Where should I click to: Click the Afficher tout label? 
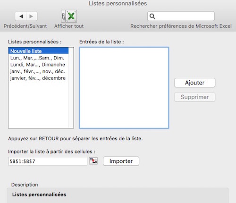coord(69,26)
